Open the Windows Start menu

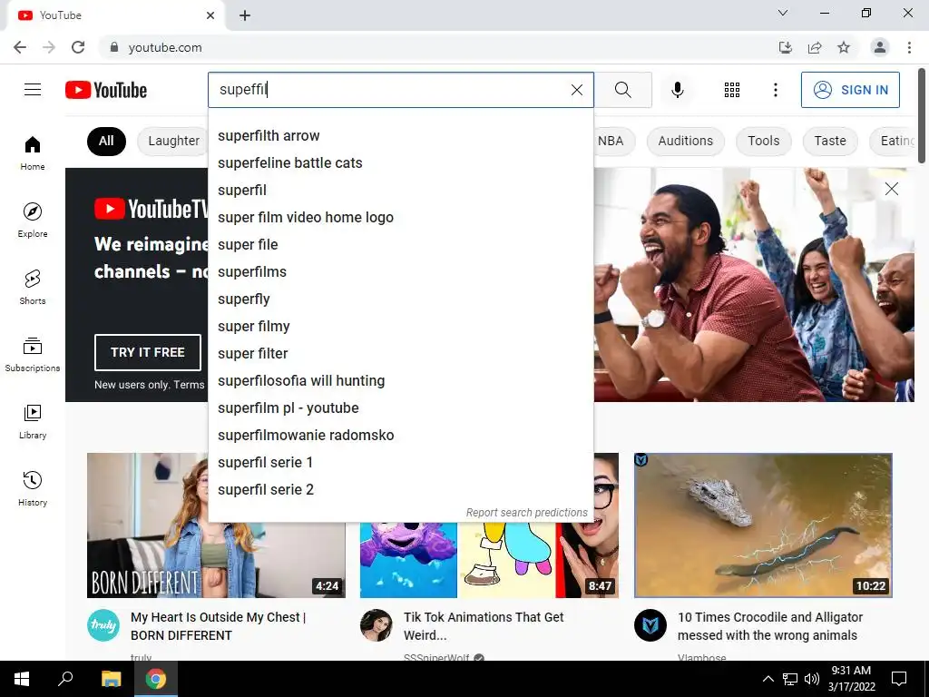(22, 679)
